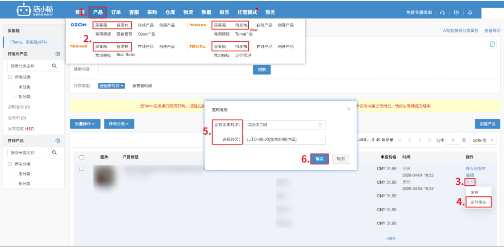Open settings gear beside 在线产品
Screen dimensions: 504x247
(58, 140)
